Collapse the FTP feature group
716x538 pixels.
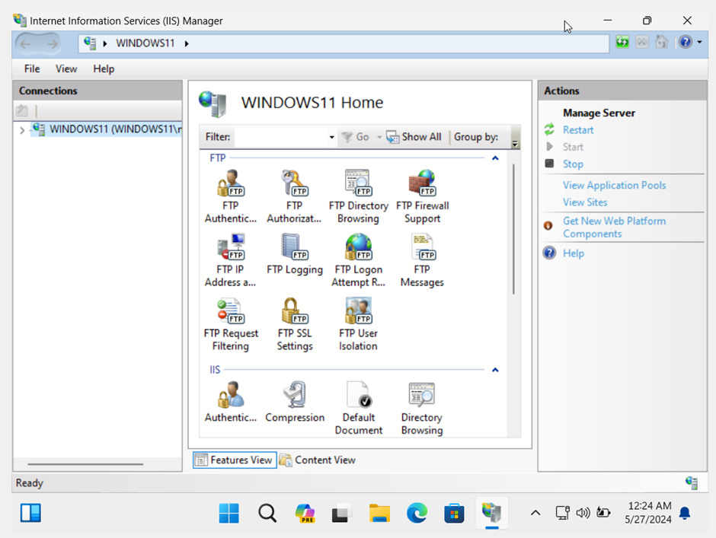pyautogui.click(x=495, y=158)
